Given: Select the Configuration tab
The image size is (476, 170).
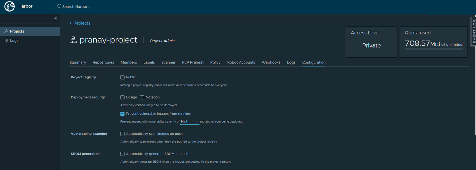Looking at the screenshot, I should 314,62.
